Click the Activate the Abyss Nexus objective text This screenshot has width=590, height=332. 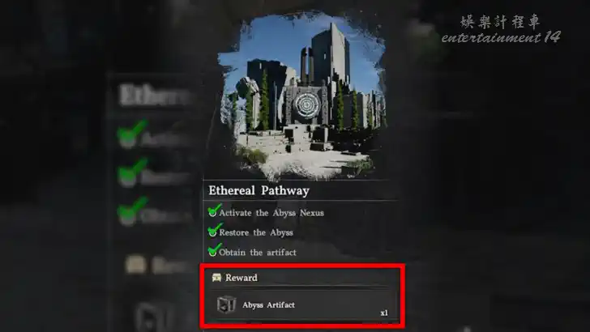[271, 213]
